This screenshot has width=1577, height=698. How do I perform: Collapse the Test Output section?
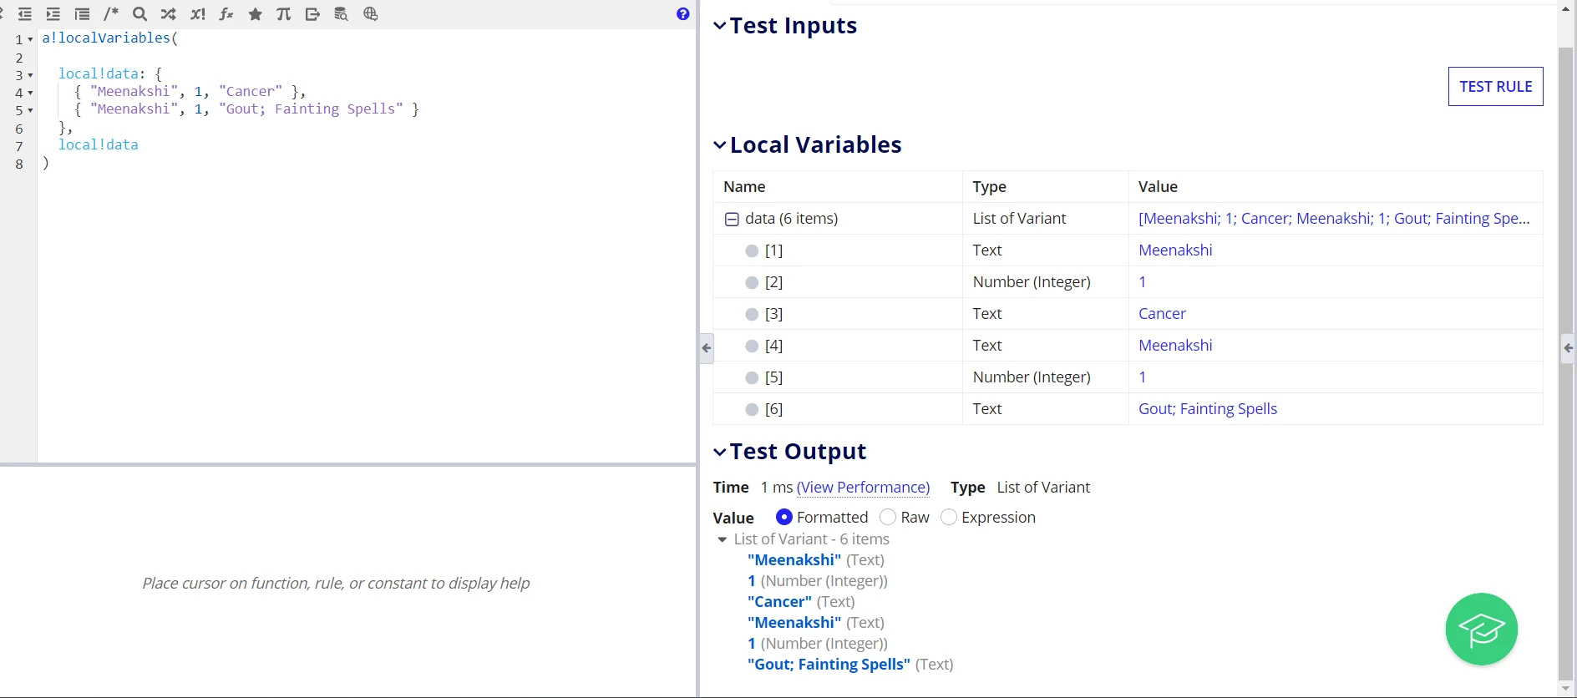point(720,452)
